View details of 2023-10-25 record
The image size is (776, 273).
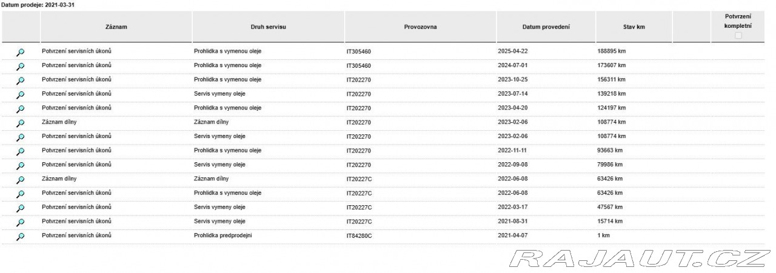[21, 81]
